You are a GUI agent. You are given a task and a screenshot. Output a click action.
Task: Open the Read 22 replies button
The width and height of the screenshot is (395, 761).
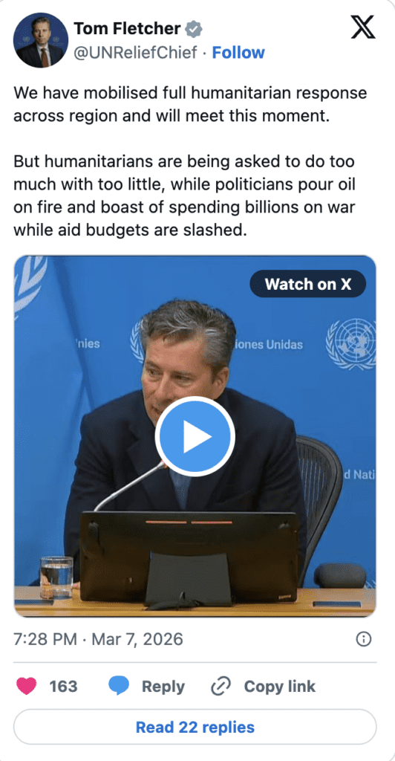point(195,727)
